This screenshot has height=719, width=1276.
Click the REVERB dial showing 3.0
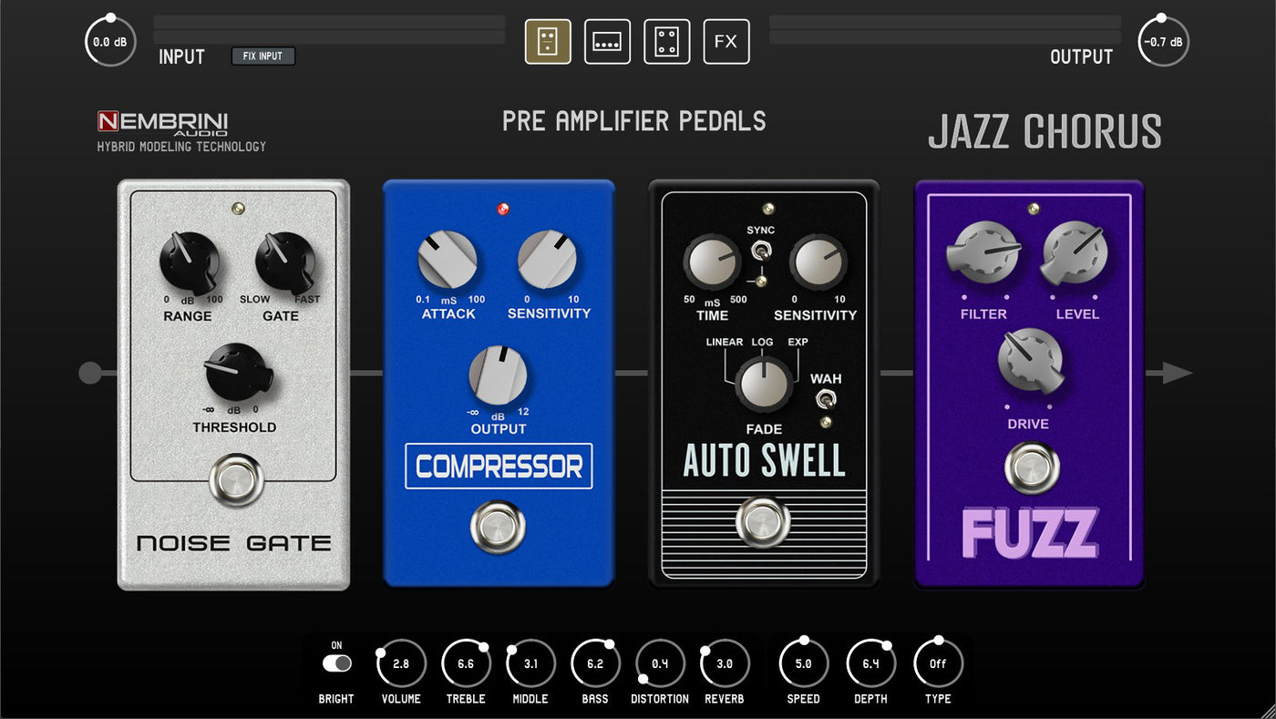[725, 663]
